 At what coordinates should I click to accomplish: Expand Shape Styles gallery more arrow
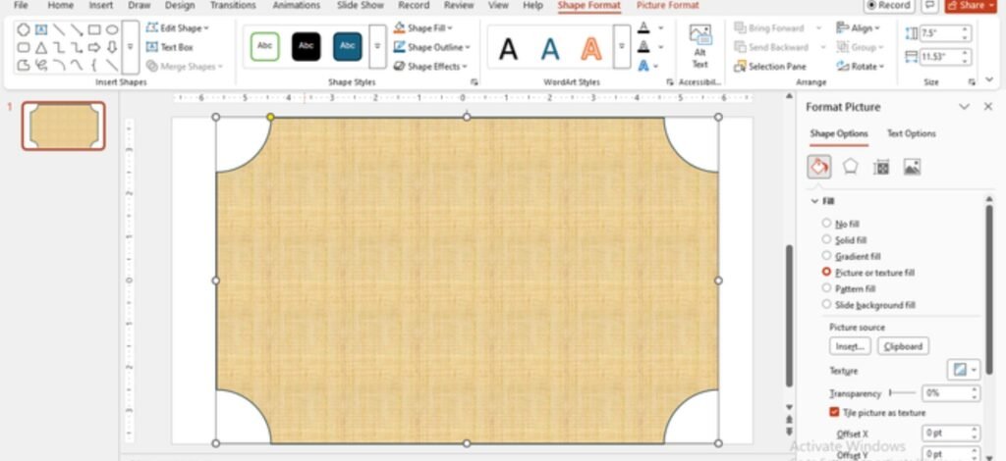378,46
